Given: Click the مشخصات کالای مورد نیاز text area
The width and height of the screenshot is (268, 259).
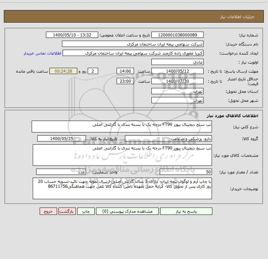Looking at the screenshot, I should click(x=122, y=155).
